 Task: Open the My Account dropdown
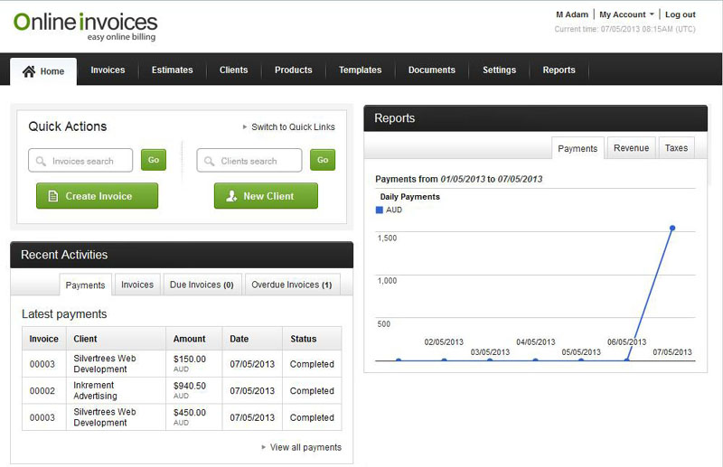coord(626,14)
